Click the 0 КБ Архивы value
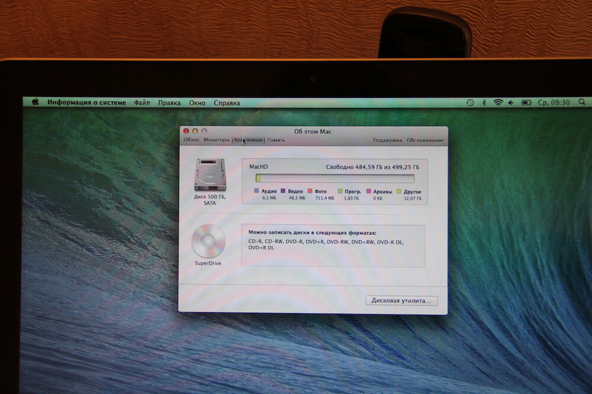Screen dimensions: 592x394 point(378,198)
